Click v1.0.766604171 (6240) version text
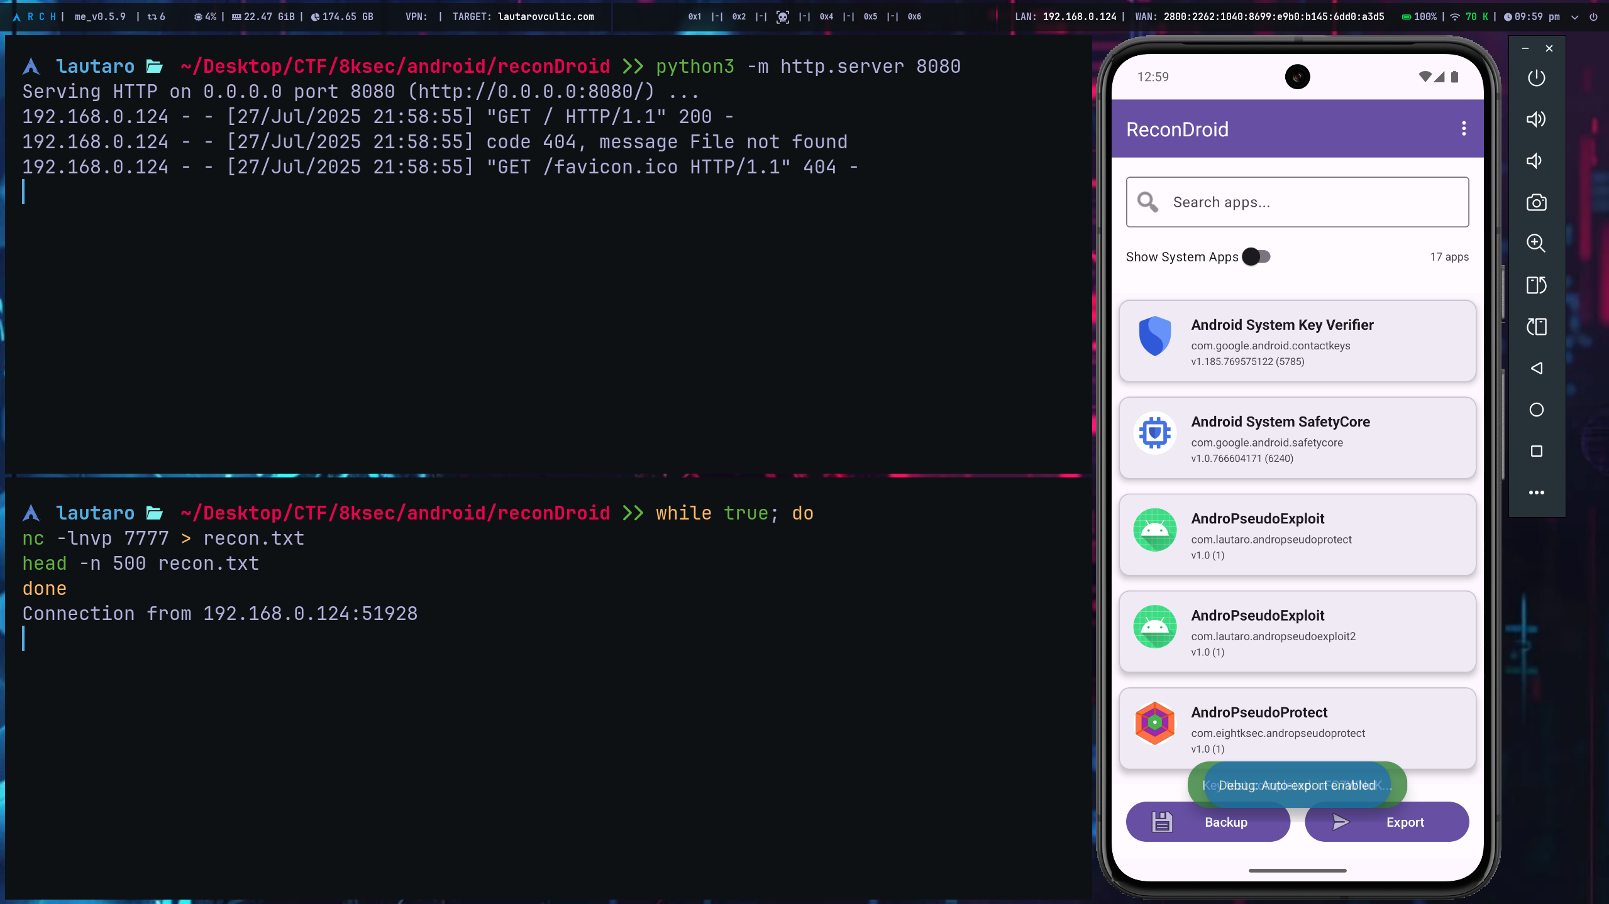Screen dimensions: 1609x904 coord(1242,458)
